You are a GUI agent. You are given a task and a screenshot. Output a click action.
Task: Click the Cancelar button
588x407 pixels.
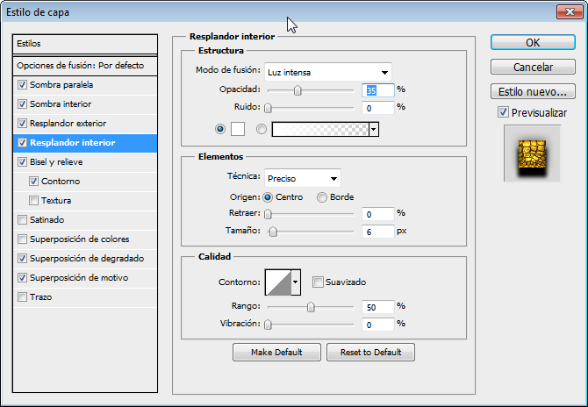click(x=533, y=67)
